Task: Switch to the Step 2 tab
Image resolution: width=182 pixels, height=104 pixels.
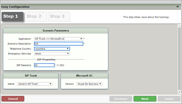Action: [36, 16]
